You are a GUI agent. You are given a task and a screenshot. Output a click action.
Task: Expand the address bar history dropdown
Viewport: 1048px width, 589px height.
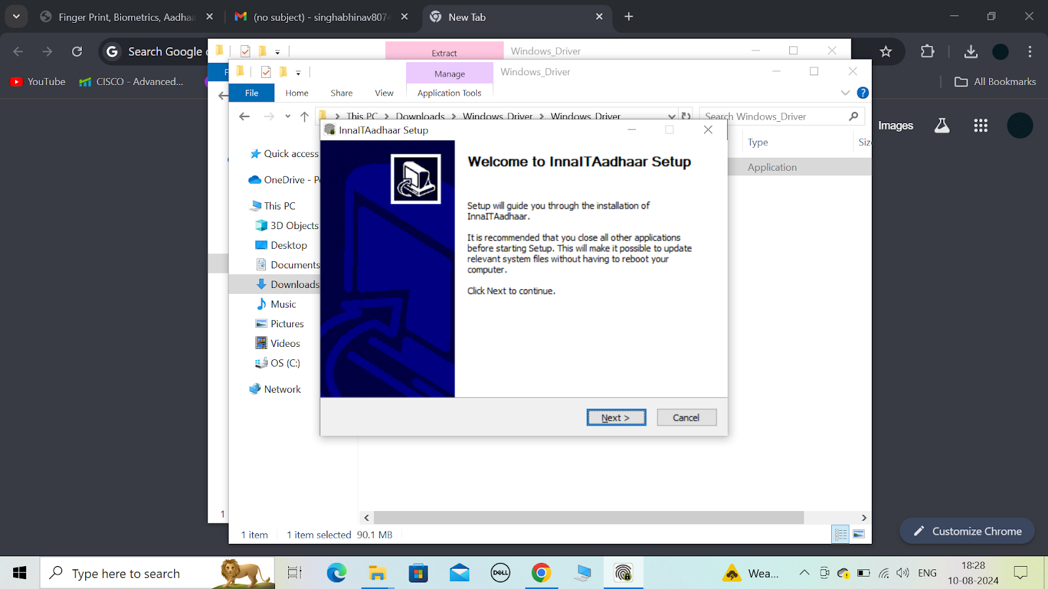pyautogui.click(x=671, y=116)
